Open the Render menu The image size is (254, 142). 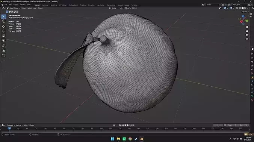click(16, 5)
